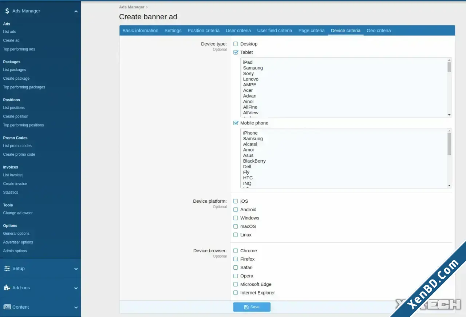This screenshot has height=317, width=466.
Task: Switch to the Basic information tab
Action: [x=140, y=31]
